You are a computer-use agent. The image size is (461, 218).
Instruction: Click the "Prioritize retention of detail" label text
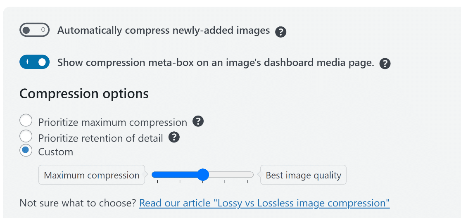100,138
